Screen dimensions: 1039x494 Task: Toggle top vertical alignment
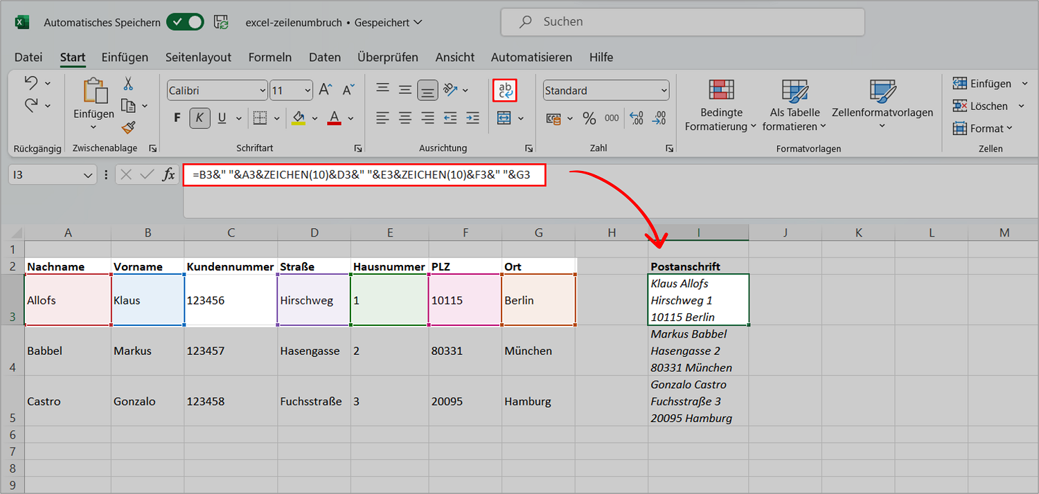[x=382, y=89]
